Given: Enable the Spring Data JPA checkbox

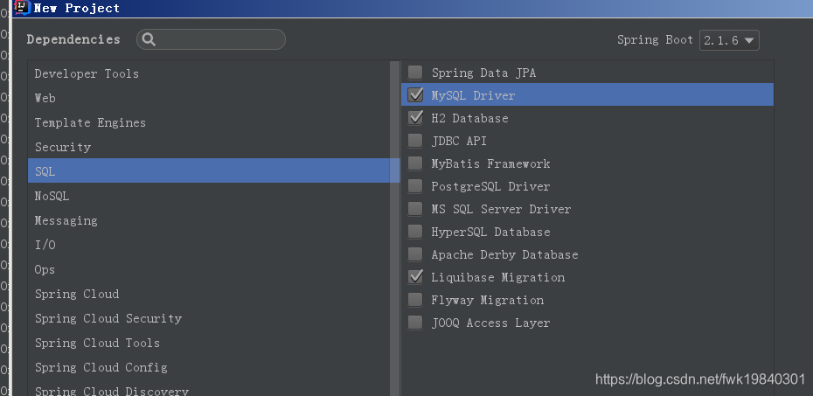Looking at the screenshot, I should point(414,73).
